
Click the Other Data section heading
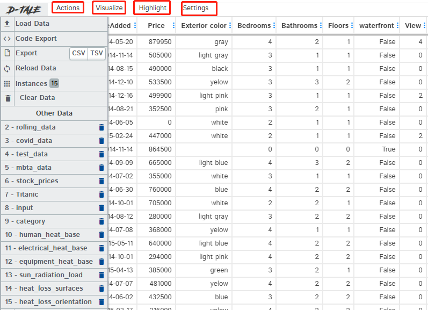[54, 113]
